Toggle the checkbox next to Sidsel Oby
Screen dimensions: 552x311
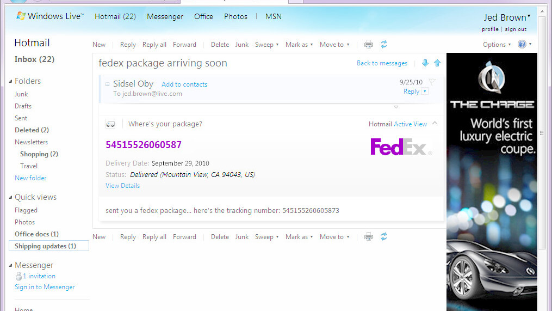pyautogui.click(x=107, y=84)
